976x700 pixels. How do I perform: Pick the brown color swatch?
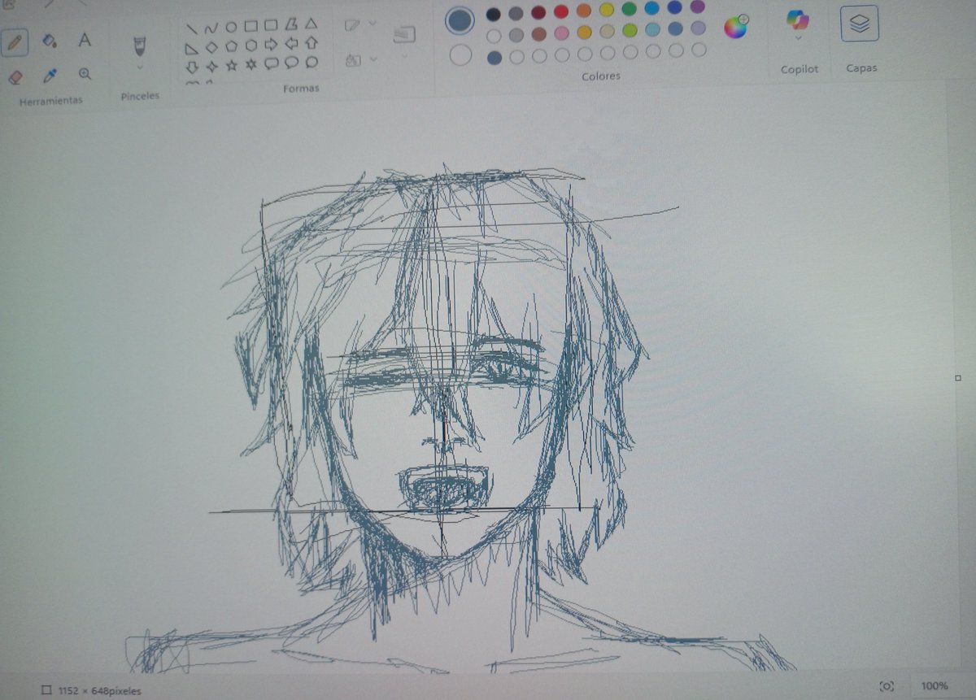539,34
